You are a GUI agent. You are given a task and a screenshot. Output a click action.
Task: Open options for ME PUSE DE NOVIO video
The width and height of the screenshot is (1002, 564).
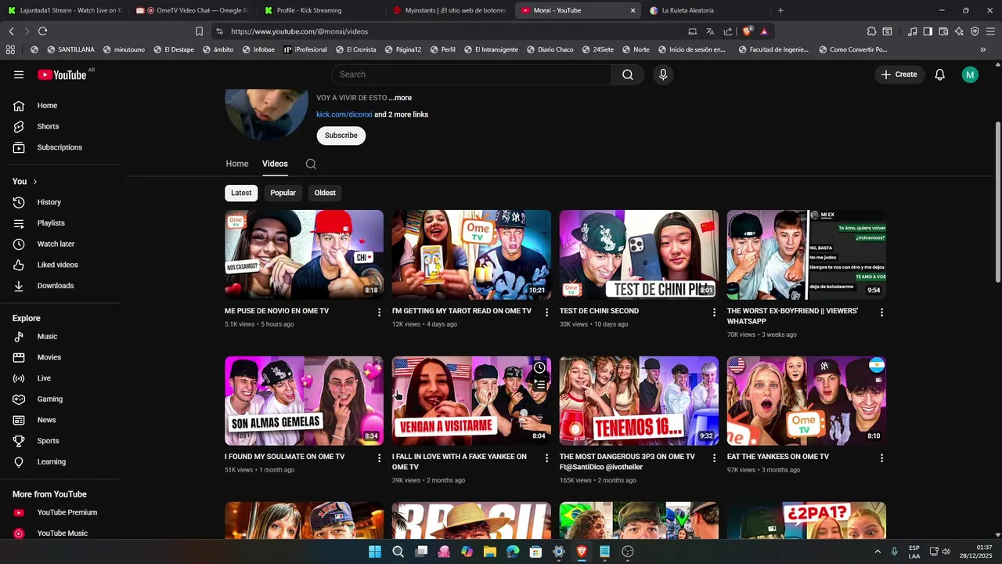(x=379, y=312)
